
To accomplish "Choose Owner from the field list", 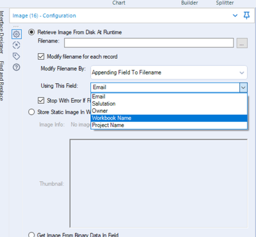I will tap(169, 111).
